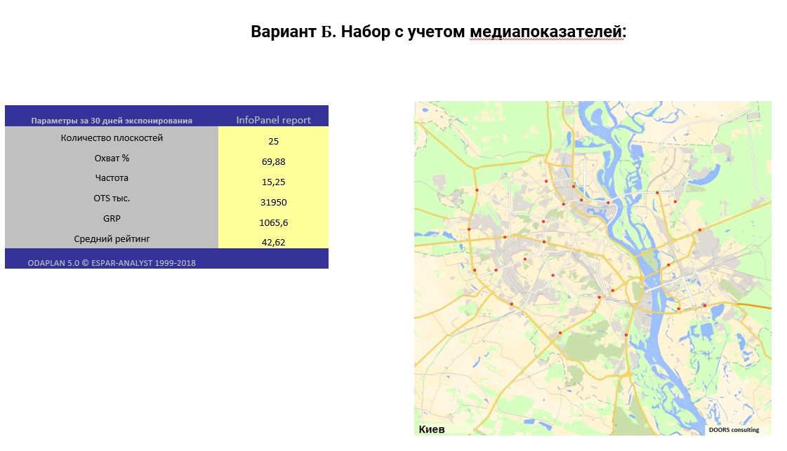Click the Охват % row label

click(x=112, y=159)
